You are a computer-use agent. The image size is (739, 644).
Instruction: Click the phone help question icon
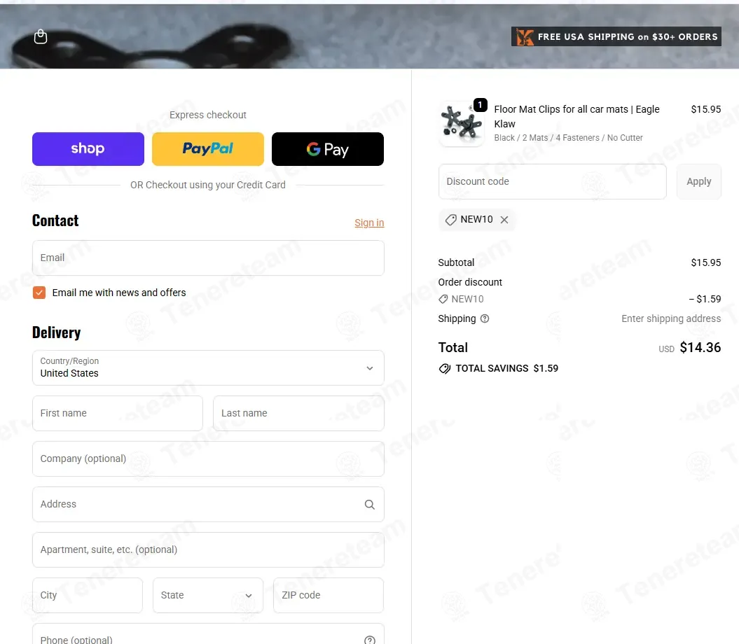(370, 640)
